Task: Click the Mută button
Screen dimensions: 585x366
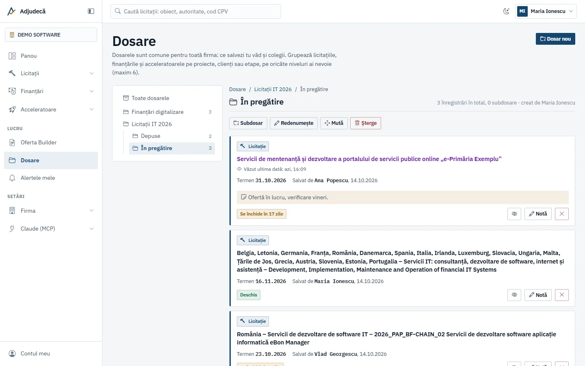Action: (x=334, y=123)
